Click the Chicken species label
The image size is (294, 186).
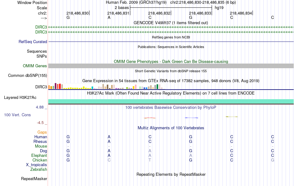coord(40,160)
